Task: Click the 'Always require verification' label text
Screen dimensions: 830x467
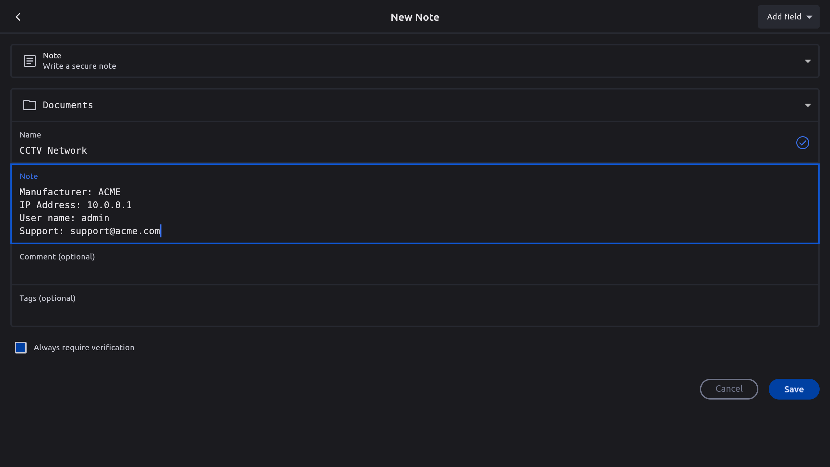Action: click(84, 348)
